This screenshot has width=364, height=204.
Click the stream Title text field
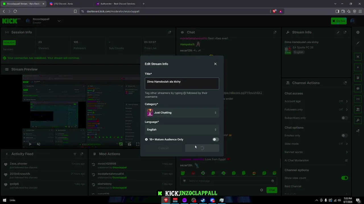tap(182, 83)
